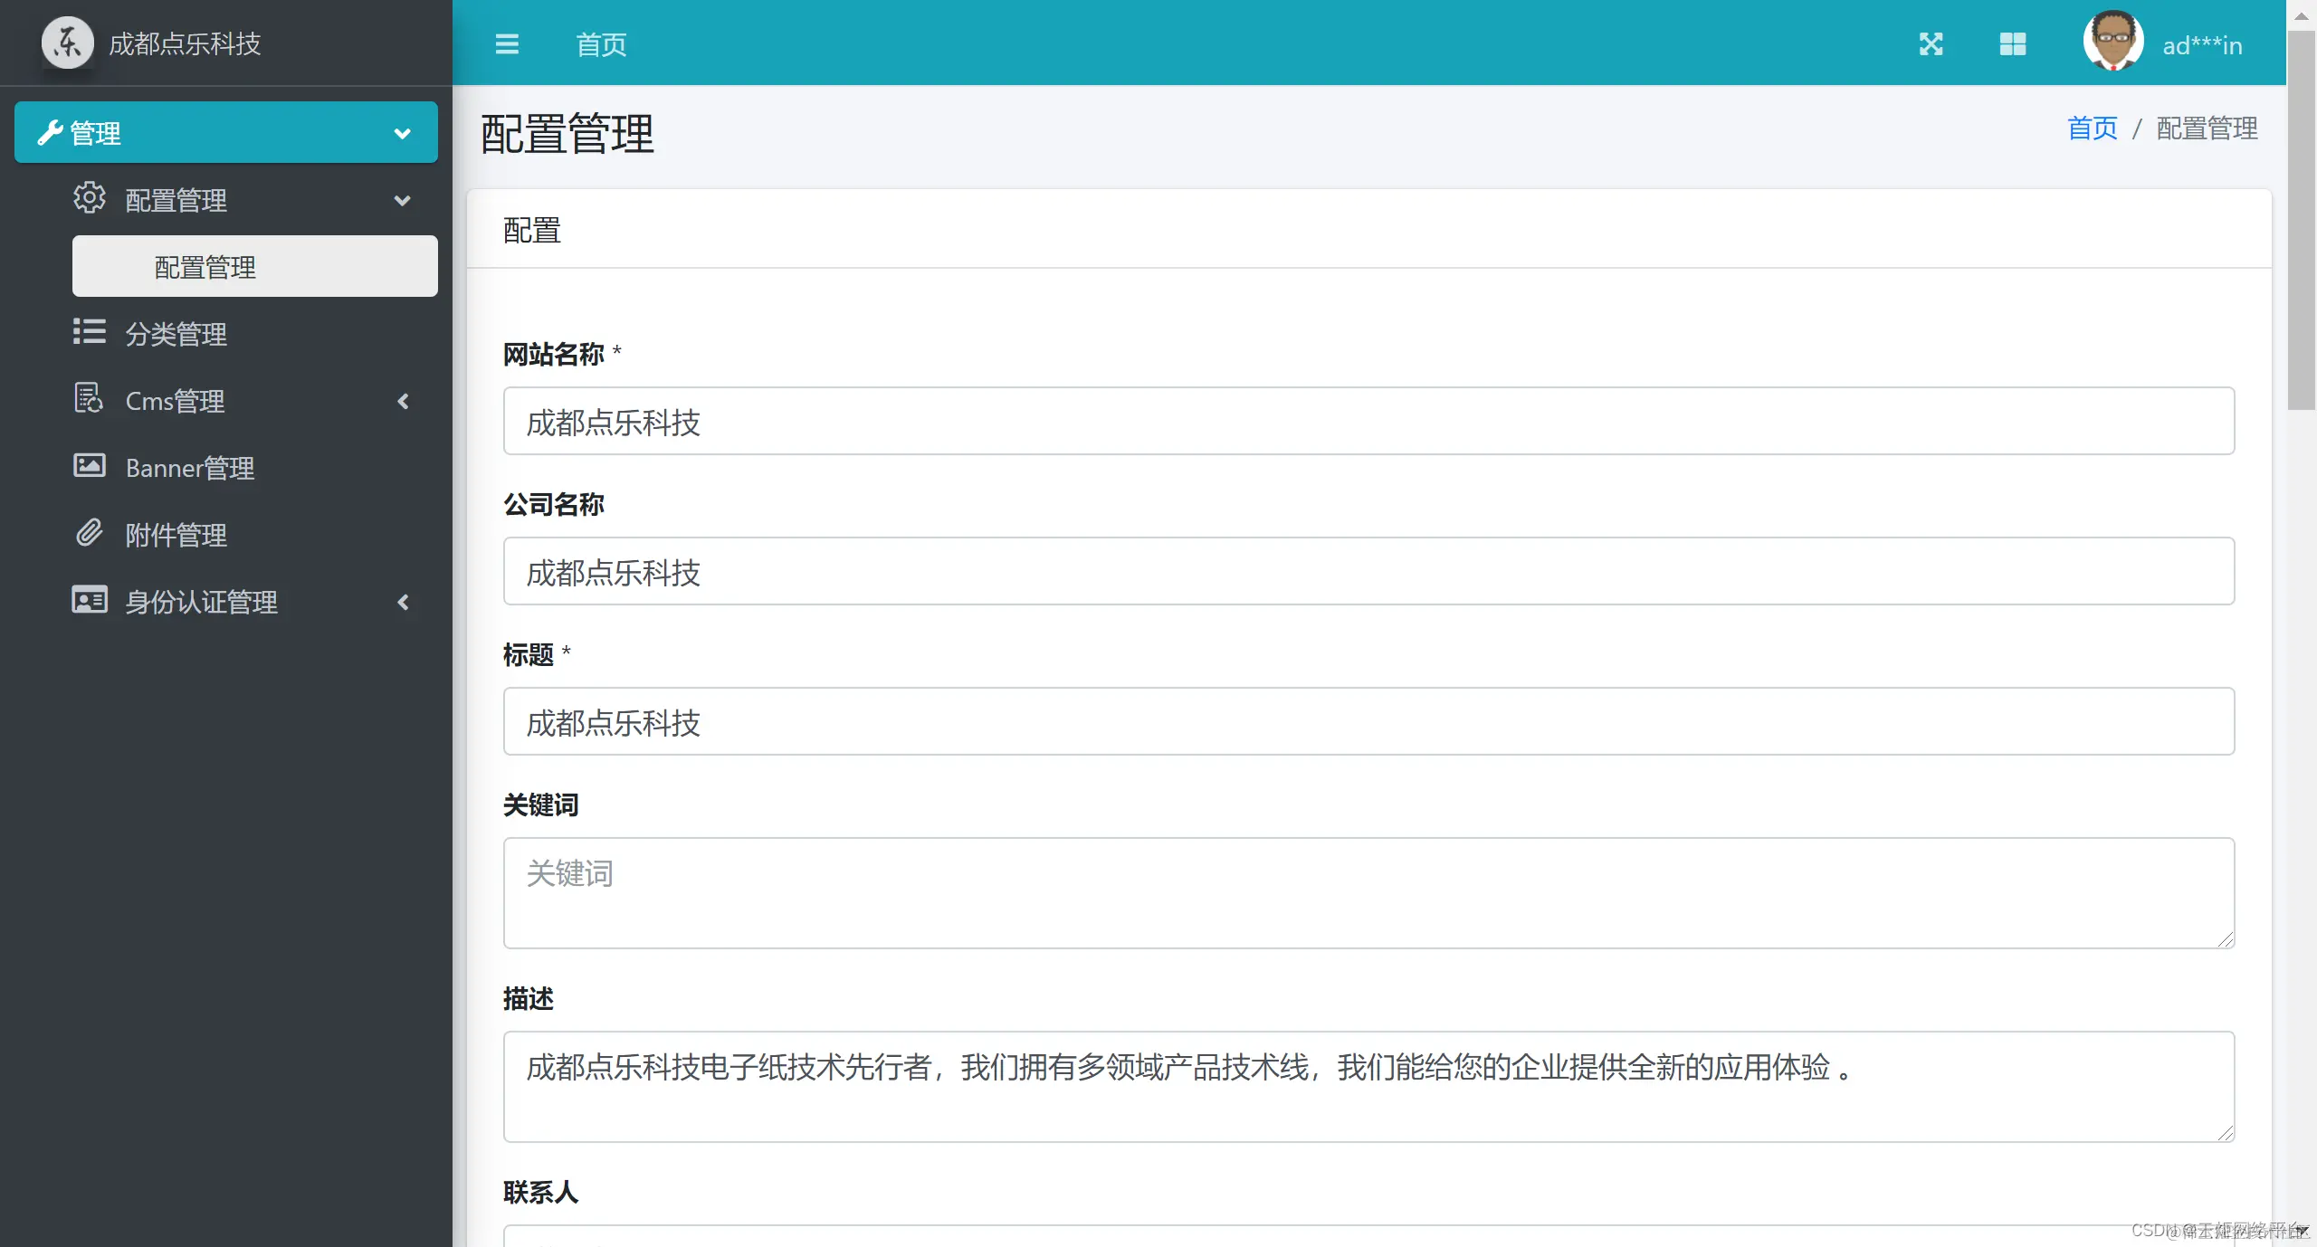Expand the Cms管理 submenu arrow
Viewport: 2317px width, 1247px height.
coord(403,401)
